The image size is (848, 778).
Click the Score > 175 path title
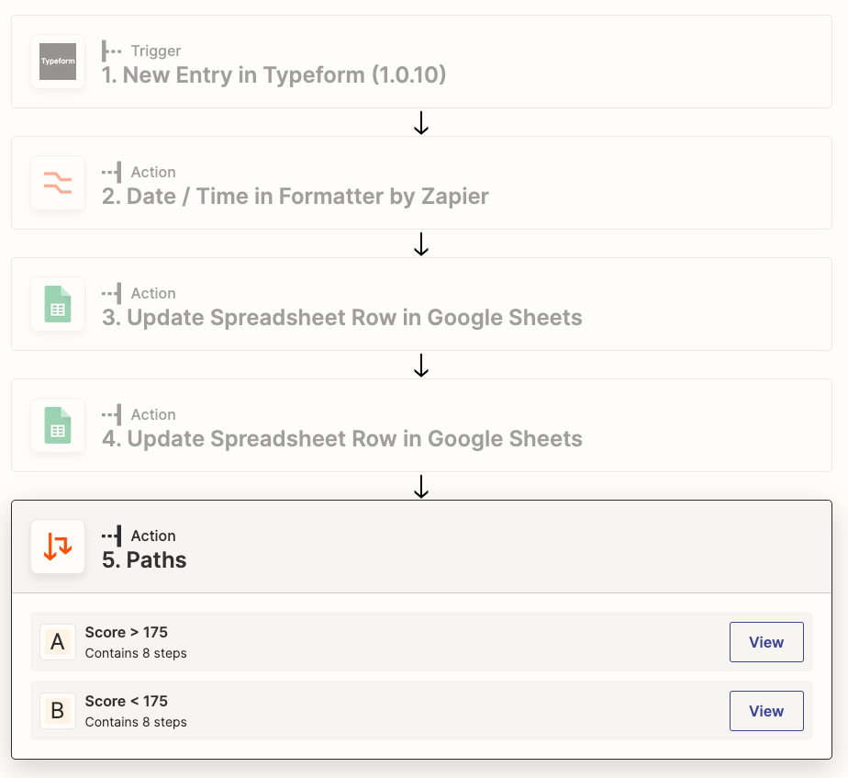pyautogui.click(x=126, y=632)
